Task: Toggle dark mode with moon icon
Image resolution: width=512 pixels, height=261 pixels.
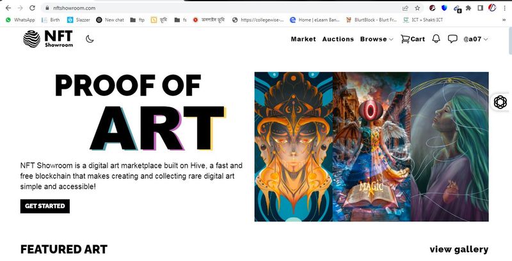Action: (x=90, y=39)
